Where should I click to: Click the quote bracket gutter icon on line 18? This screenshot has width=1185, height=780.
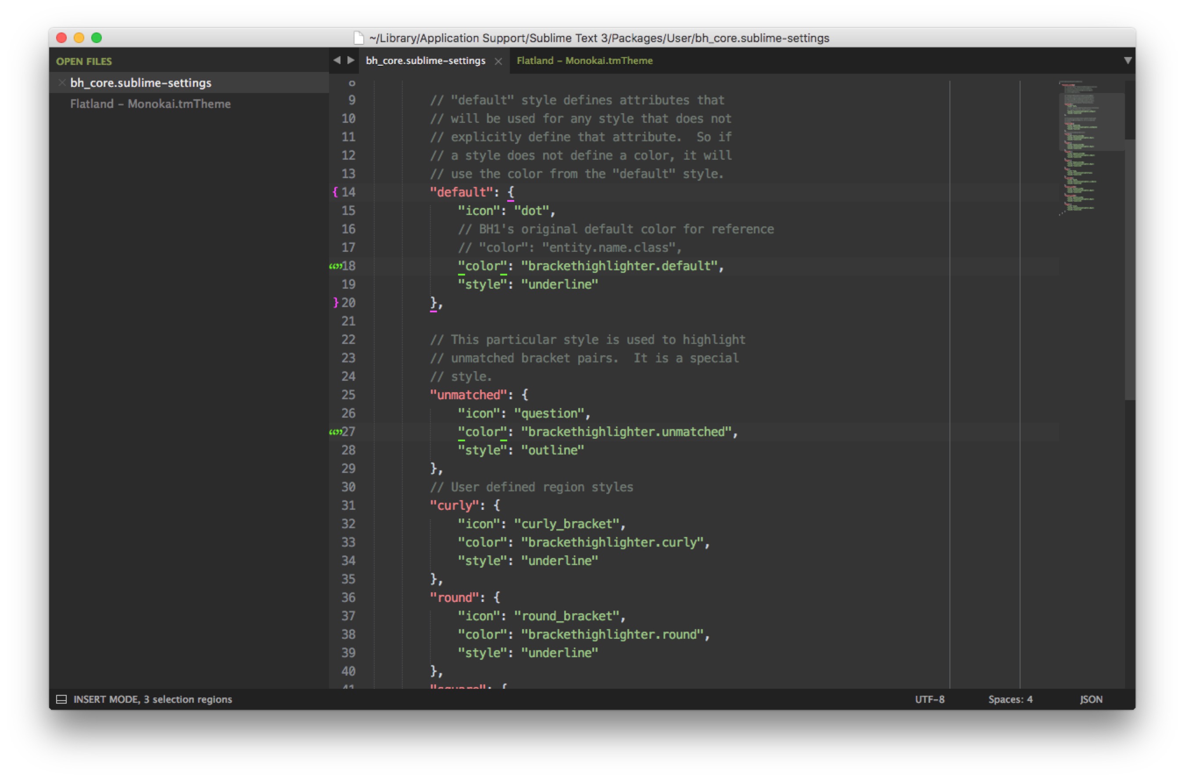(x=336, y=266)
